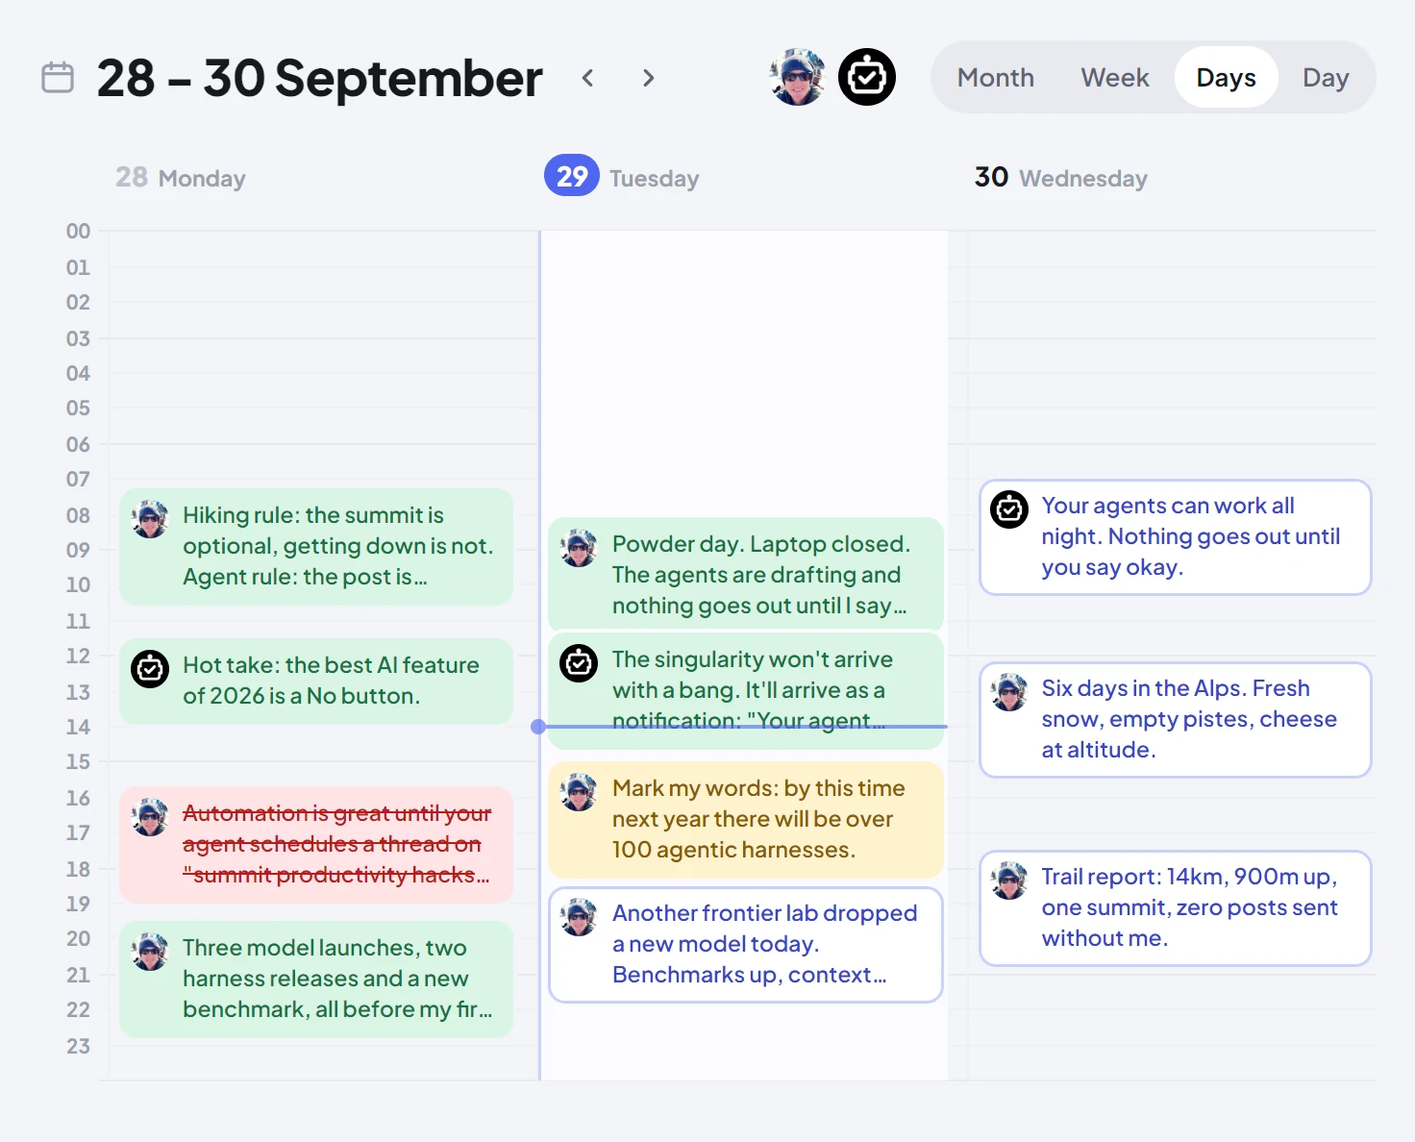Click robot avatar on 'Hot take' post
The image size is (1415, 1142).
(x=150, y=668)
